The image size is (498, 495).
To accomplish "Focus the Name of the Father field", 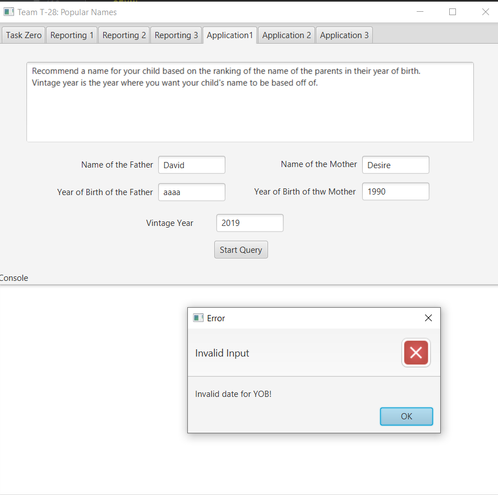I will tap(192, 165).
